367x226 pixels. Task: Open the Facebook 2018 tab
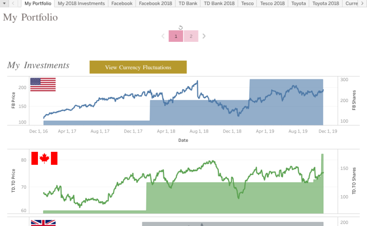[155, 3]
